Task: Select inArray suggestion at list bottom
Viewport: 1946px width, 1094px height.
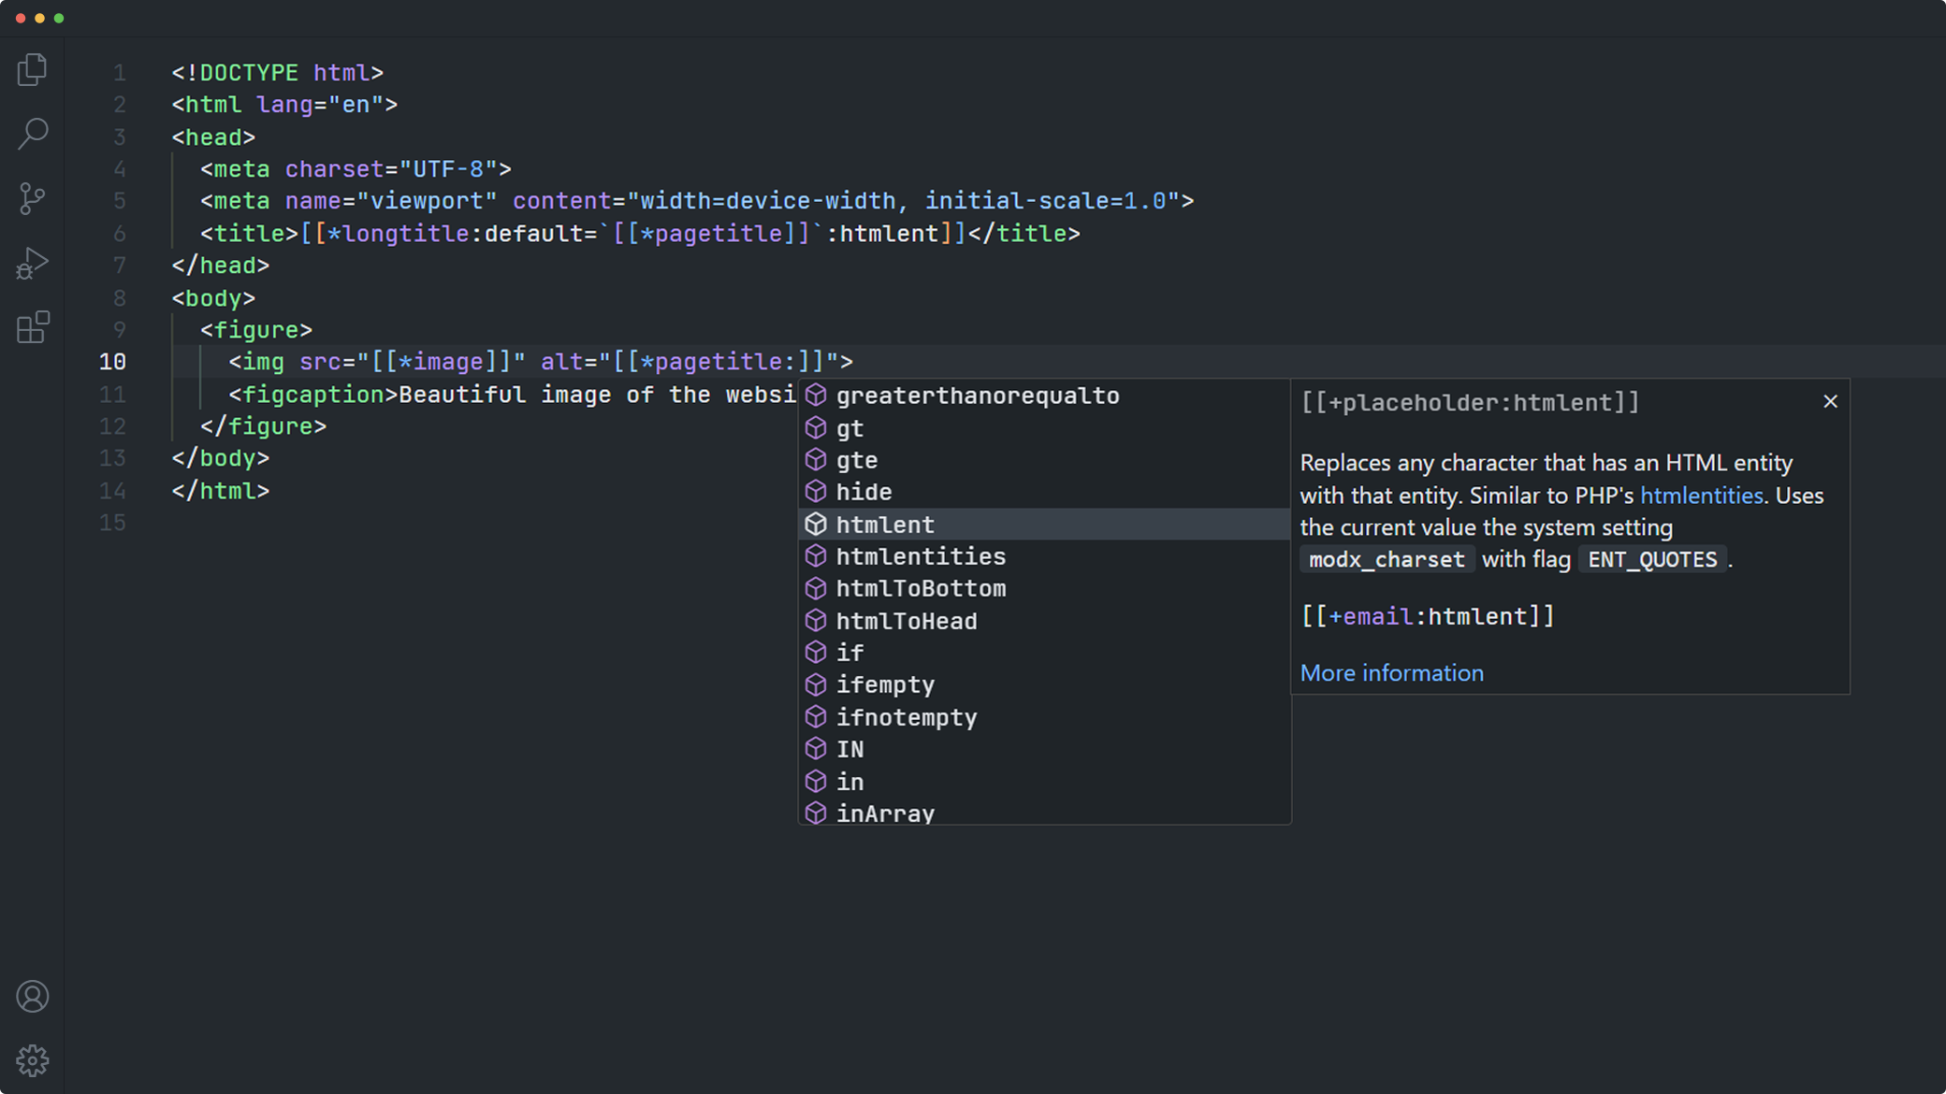Action: (x=885, y=813)
